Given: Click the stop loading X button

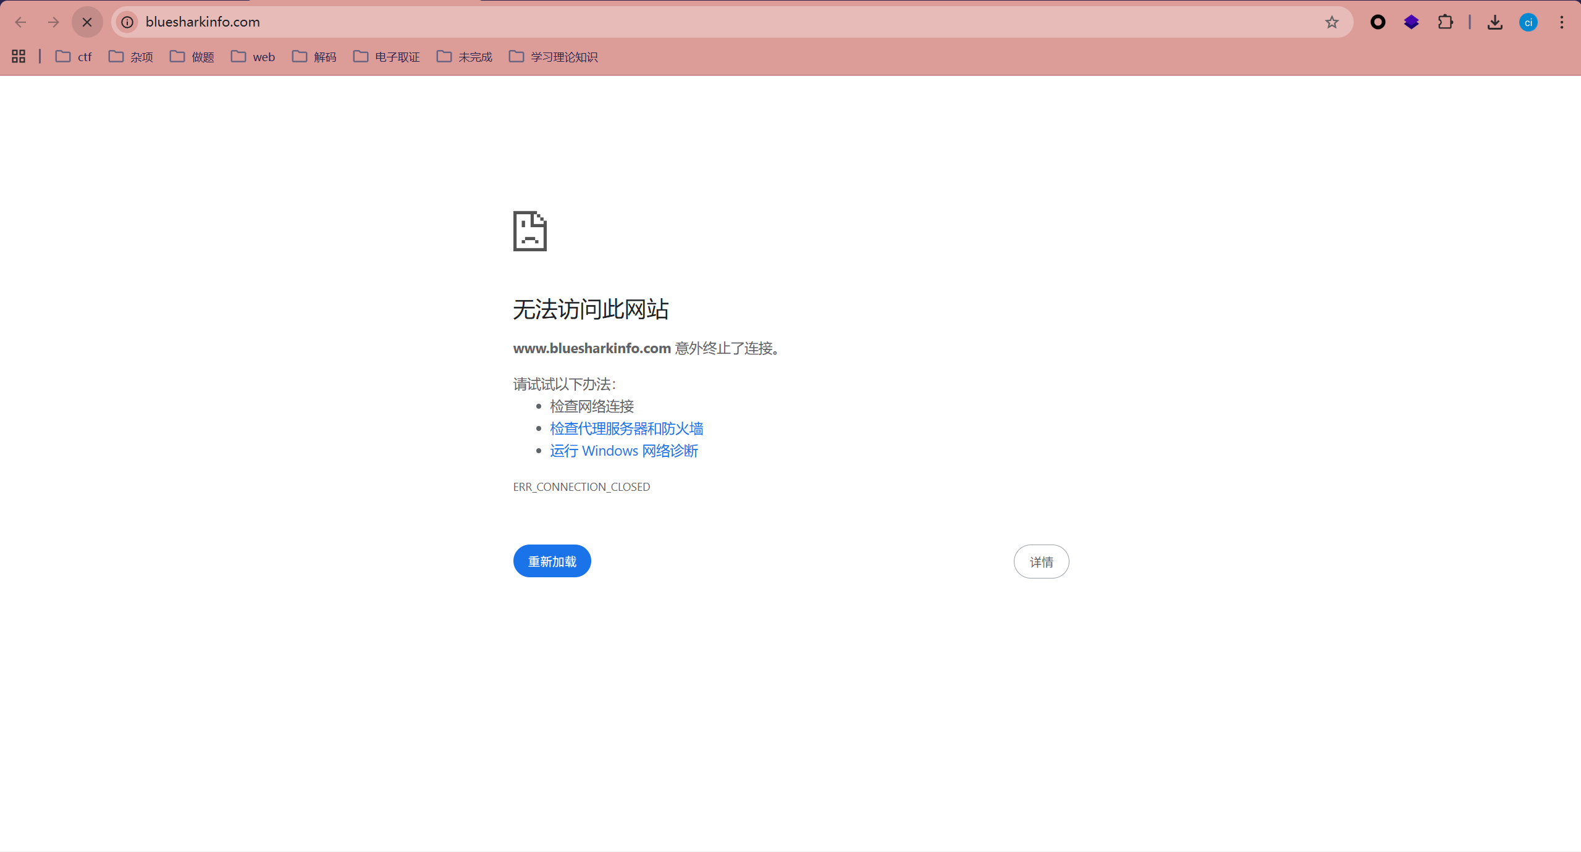Looking at the screenshot, I should (87, 22).
